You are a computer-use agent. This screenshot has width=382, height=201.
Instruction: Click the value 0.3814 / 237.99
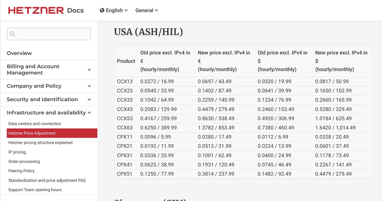coord(216,174)
